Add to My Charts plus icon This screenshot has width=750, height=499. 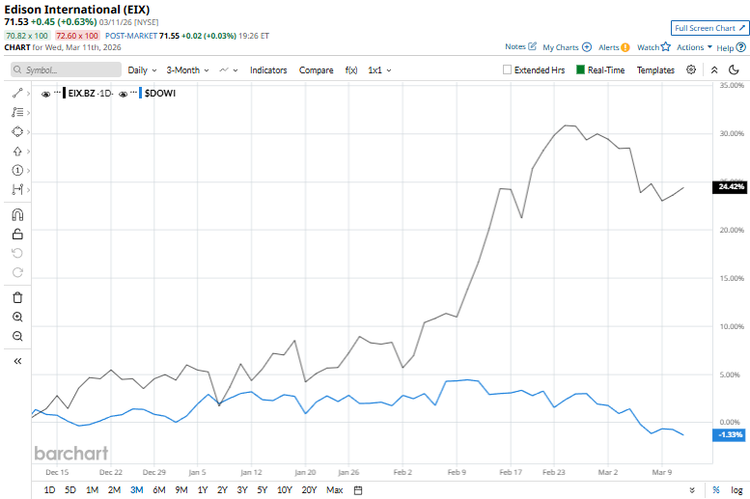click(587, 47)
